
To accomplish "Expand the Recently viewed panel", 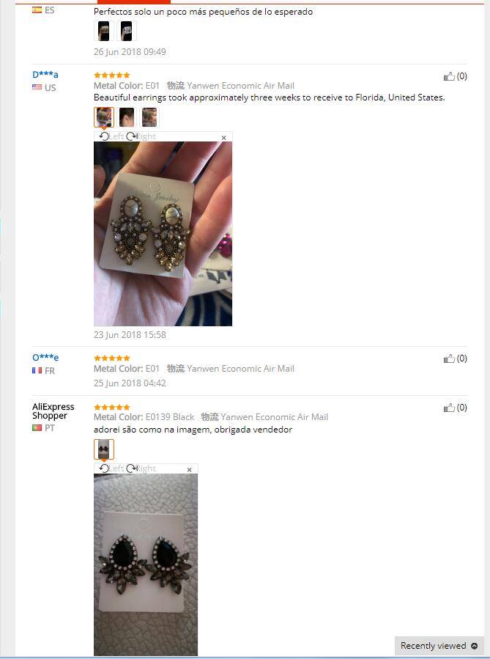I will point(439,646).
